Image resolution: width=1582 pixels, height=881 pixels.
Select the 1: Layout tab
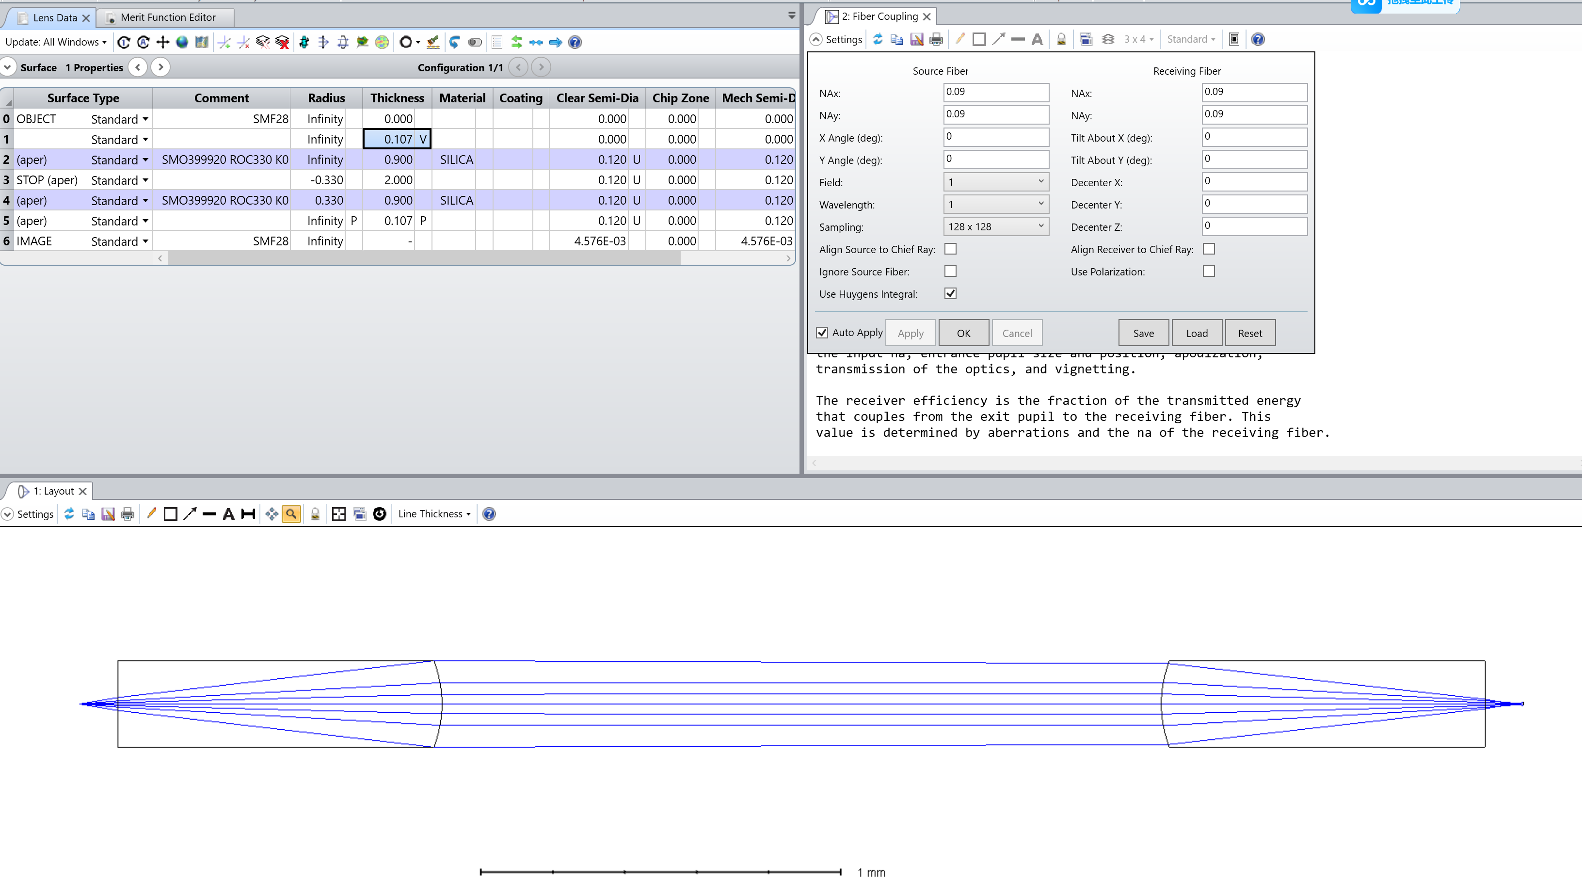(53, 491)
